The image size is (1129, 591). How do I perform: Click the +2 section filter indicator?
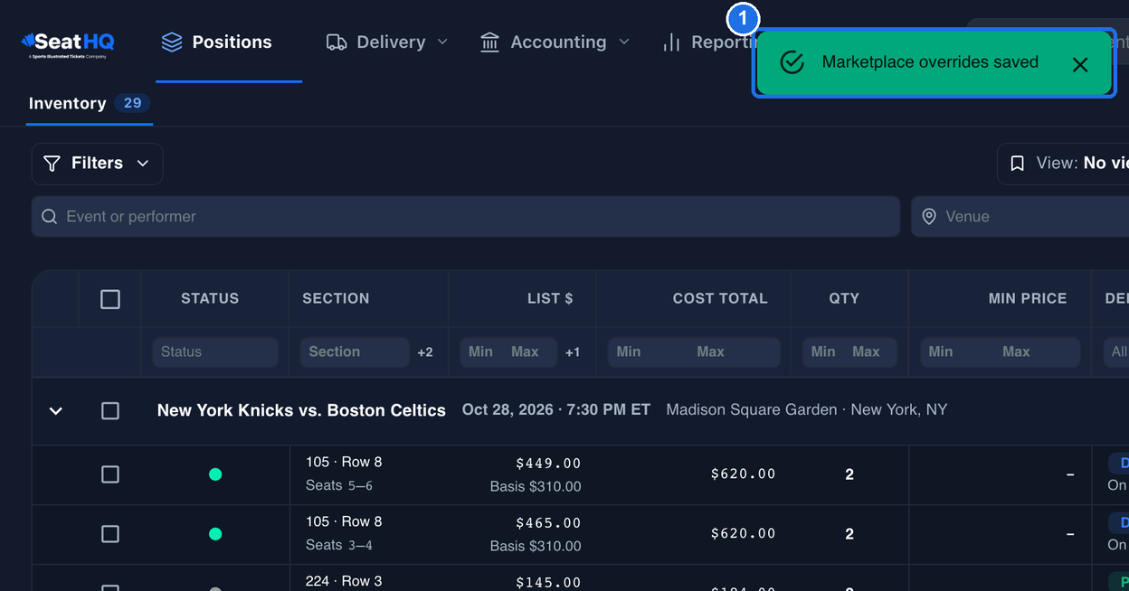[x=425, y=352]
